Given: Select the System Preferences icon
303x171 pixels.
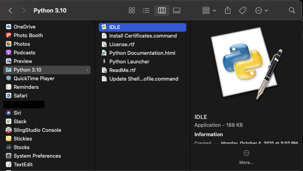Looking at the screenshot, I should (9, 156).
